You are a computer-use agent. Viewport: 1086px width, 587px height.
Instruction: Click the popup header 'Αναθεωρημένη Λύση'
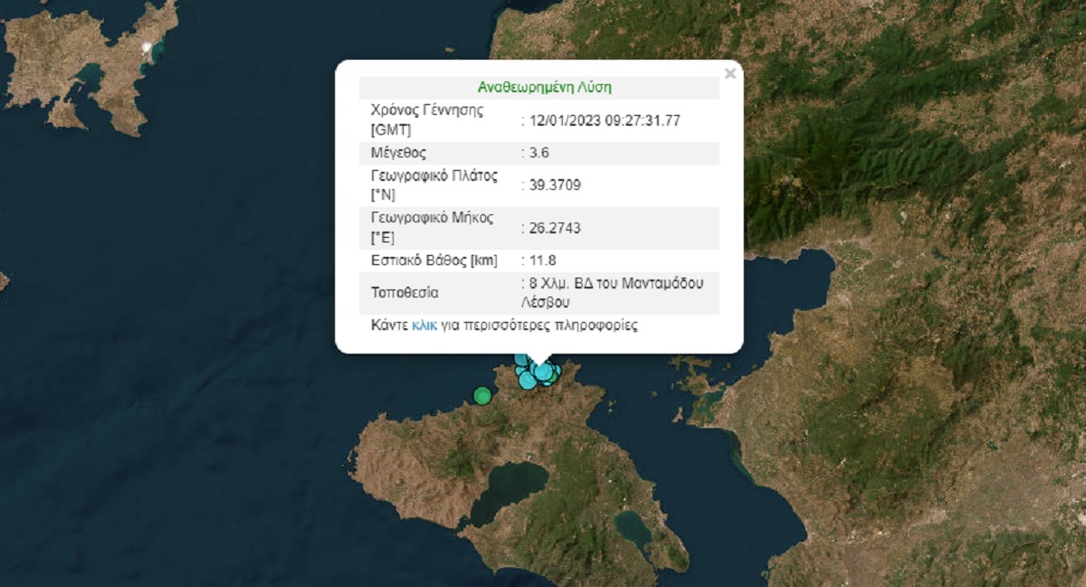tap(545, 88)
